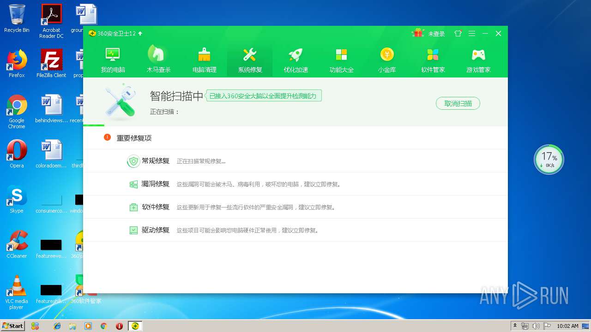Click 未登录 not-logged-in link

436,34
